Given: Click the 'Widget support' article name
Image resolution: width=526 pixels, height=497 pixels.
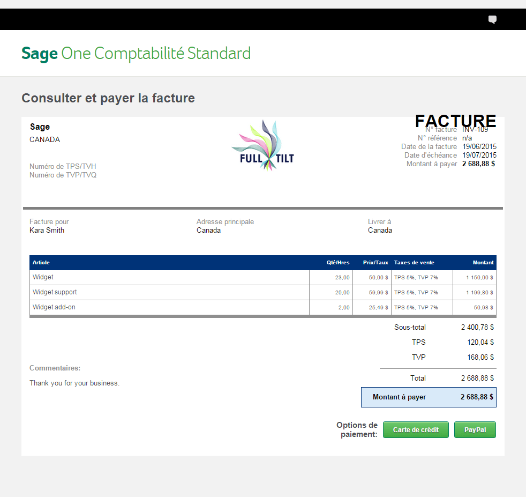Looking at the screenshot, I should click(55, 292).
